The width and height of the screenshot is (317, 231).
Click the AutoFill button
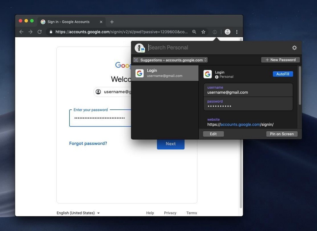click(x=283, y=74)
